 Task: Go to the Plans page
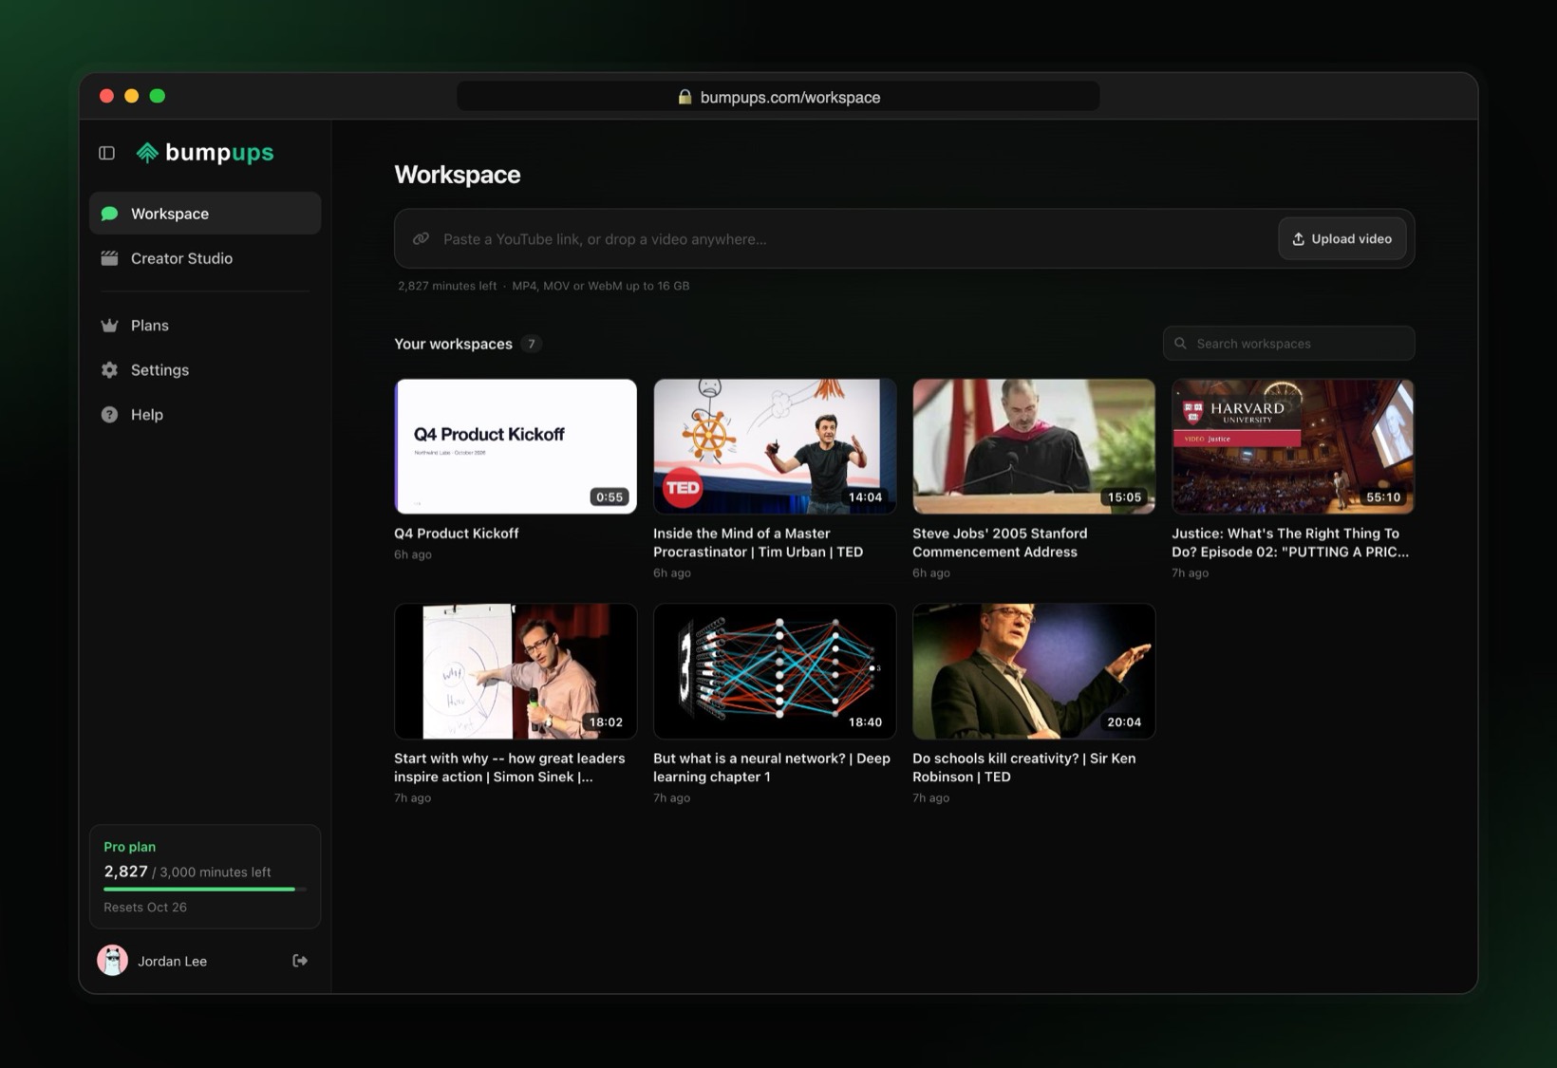(205, 326)
